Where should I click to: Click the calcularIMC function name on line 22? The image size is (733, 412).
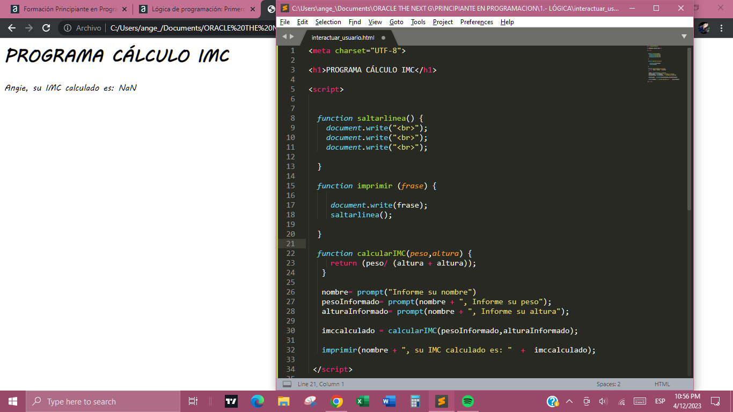click(382, 253)
